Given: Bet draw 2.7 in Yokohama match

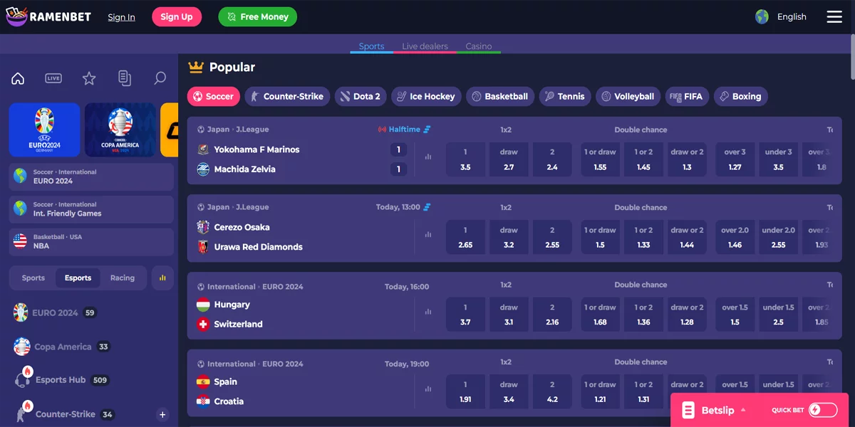Looking at the screenshot, I should 509,159.
